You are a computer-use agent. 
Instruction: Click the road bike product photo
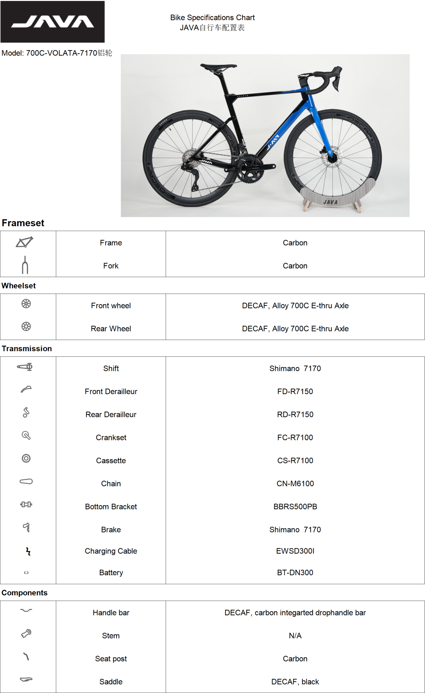click(265, 135)
